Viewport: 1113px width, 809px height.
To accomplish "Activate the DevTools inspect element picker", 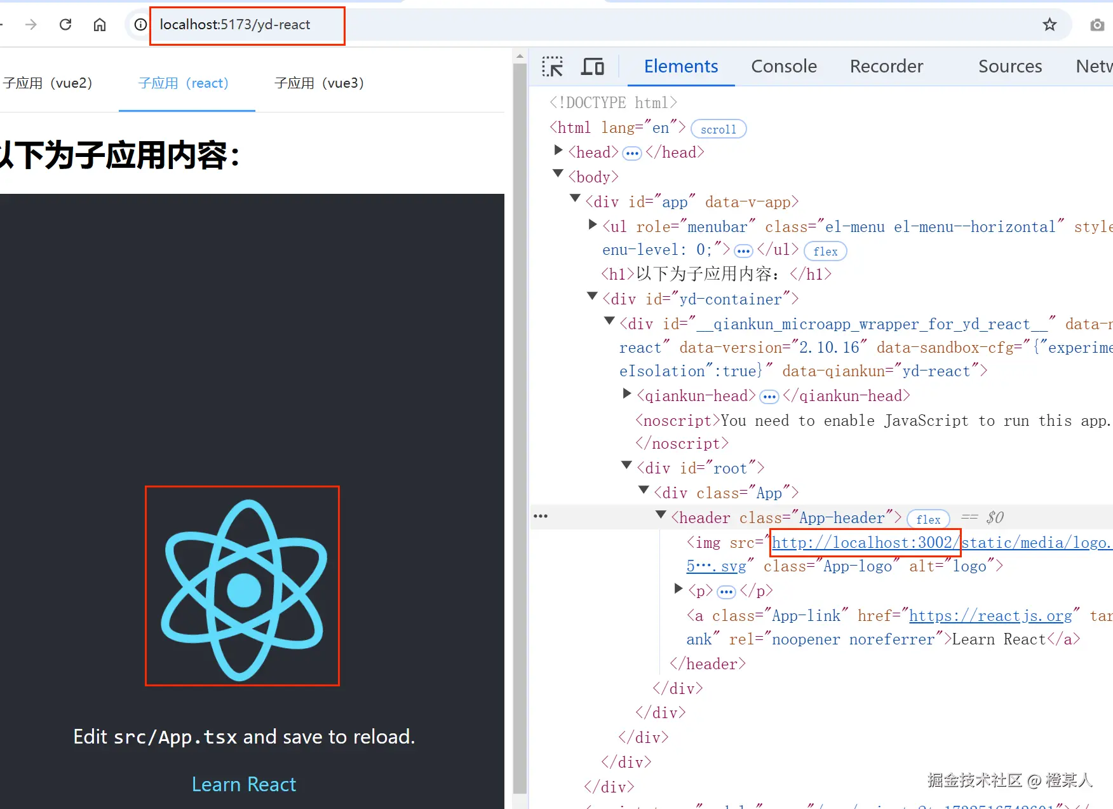I will pos(552,66).
